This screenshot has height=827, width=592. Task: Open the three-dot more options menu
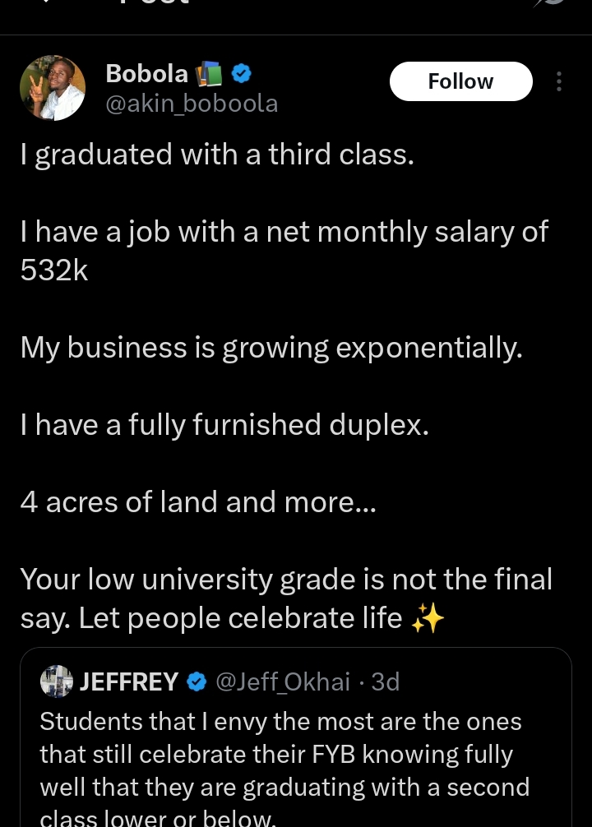(x=559, y=81)
